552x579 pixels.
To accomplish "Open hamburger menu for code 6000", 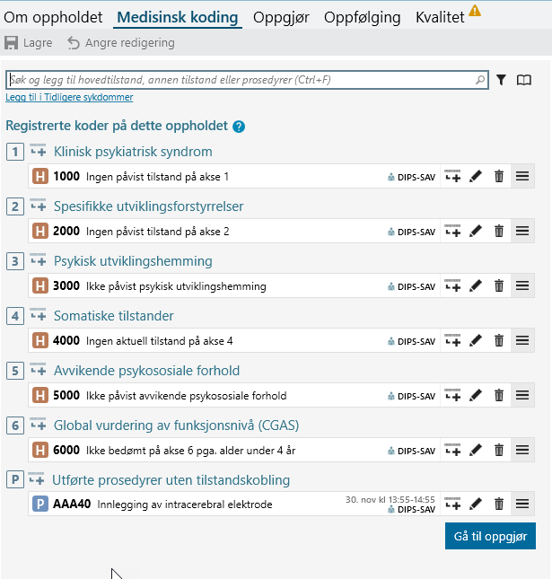I will click(522, 451).
